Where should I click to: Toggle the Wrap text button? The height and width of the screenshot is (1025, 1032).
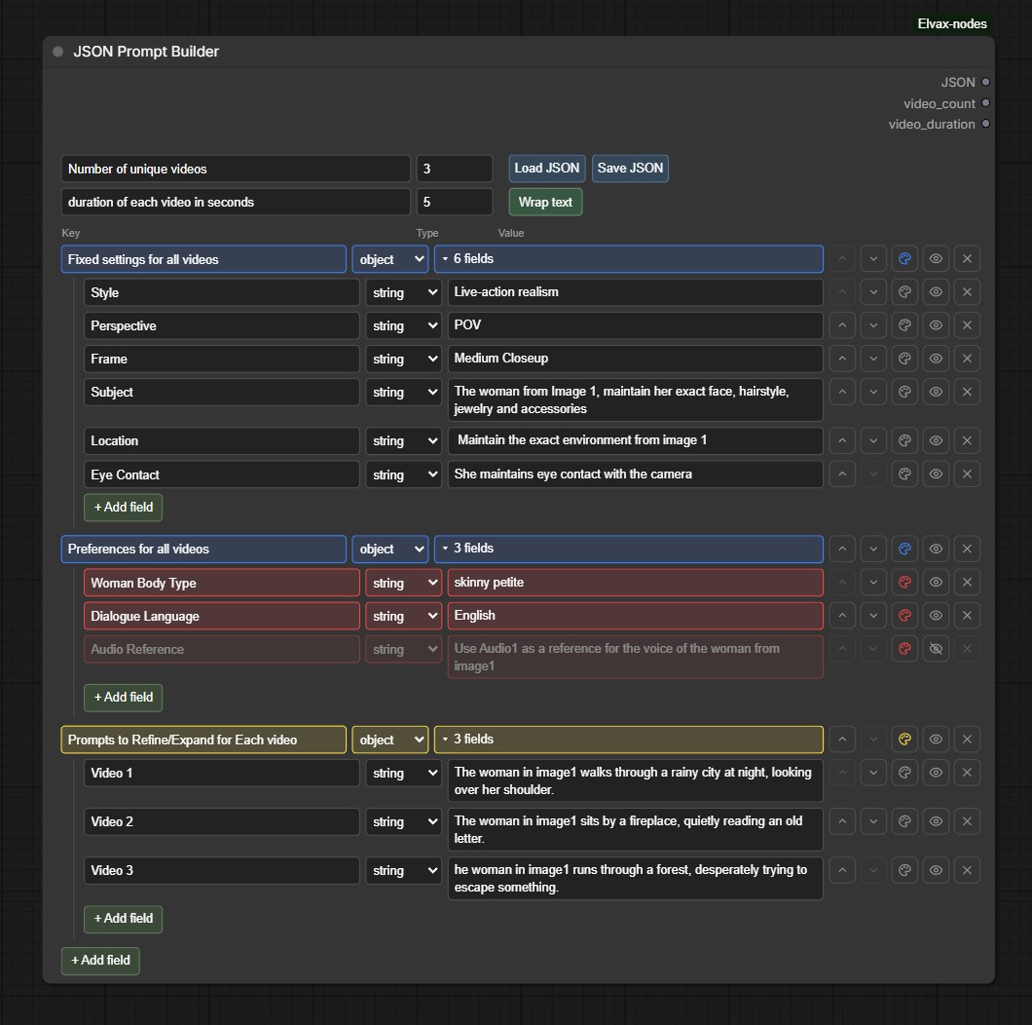(x=545, y=202)
